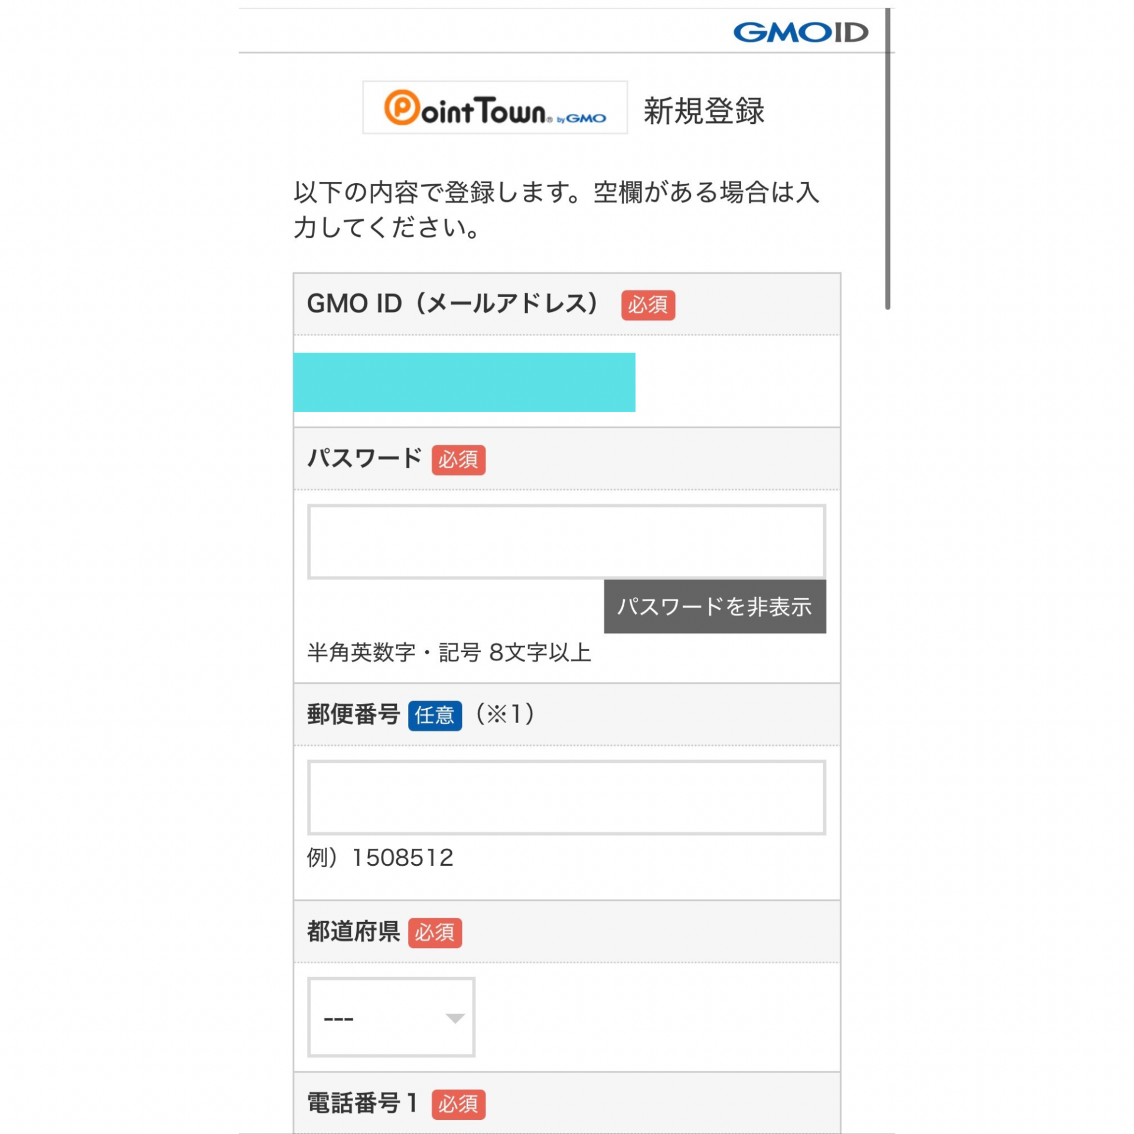Click the GMO ID logo
The image size is (1134, 1134).
[800, 32]
